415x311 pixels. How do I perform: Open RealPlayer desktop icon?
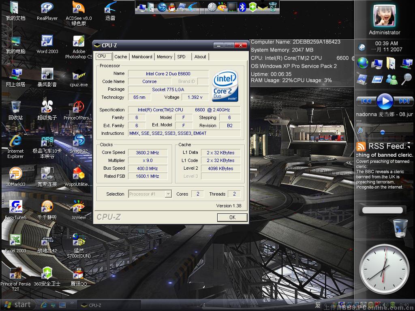coord(47,11)
